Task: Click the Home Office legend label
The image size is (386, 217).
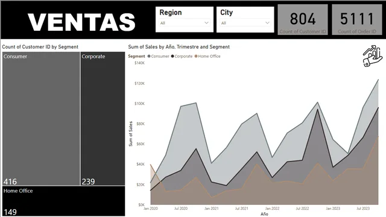Action: click(x=209, y=56)
